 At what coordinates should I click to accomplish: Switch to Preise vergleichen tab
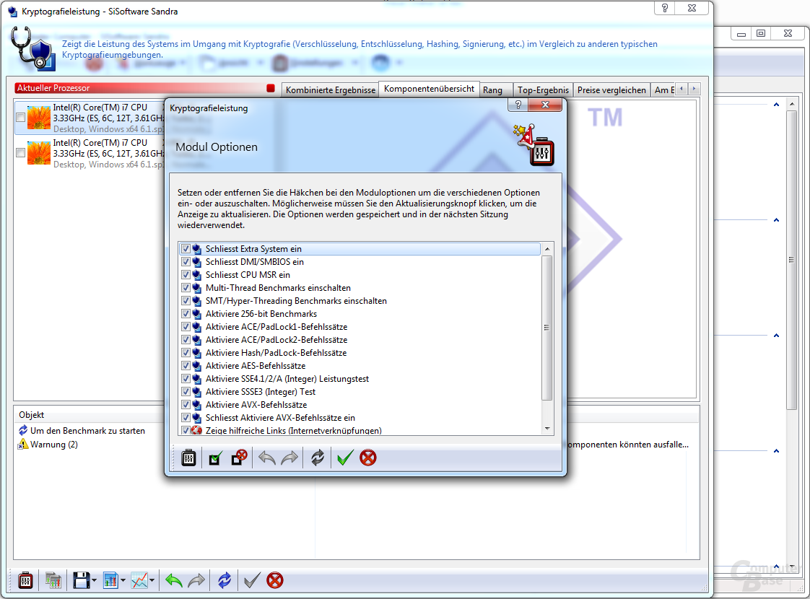coord(611,89)
